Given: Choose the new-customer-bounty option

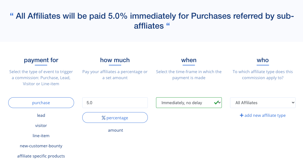Looking at the screenshot, I should pos(41,146).
